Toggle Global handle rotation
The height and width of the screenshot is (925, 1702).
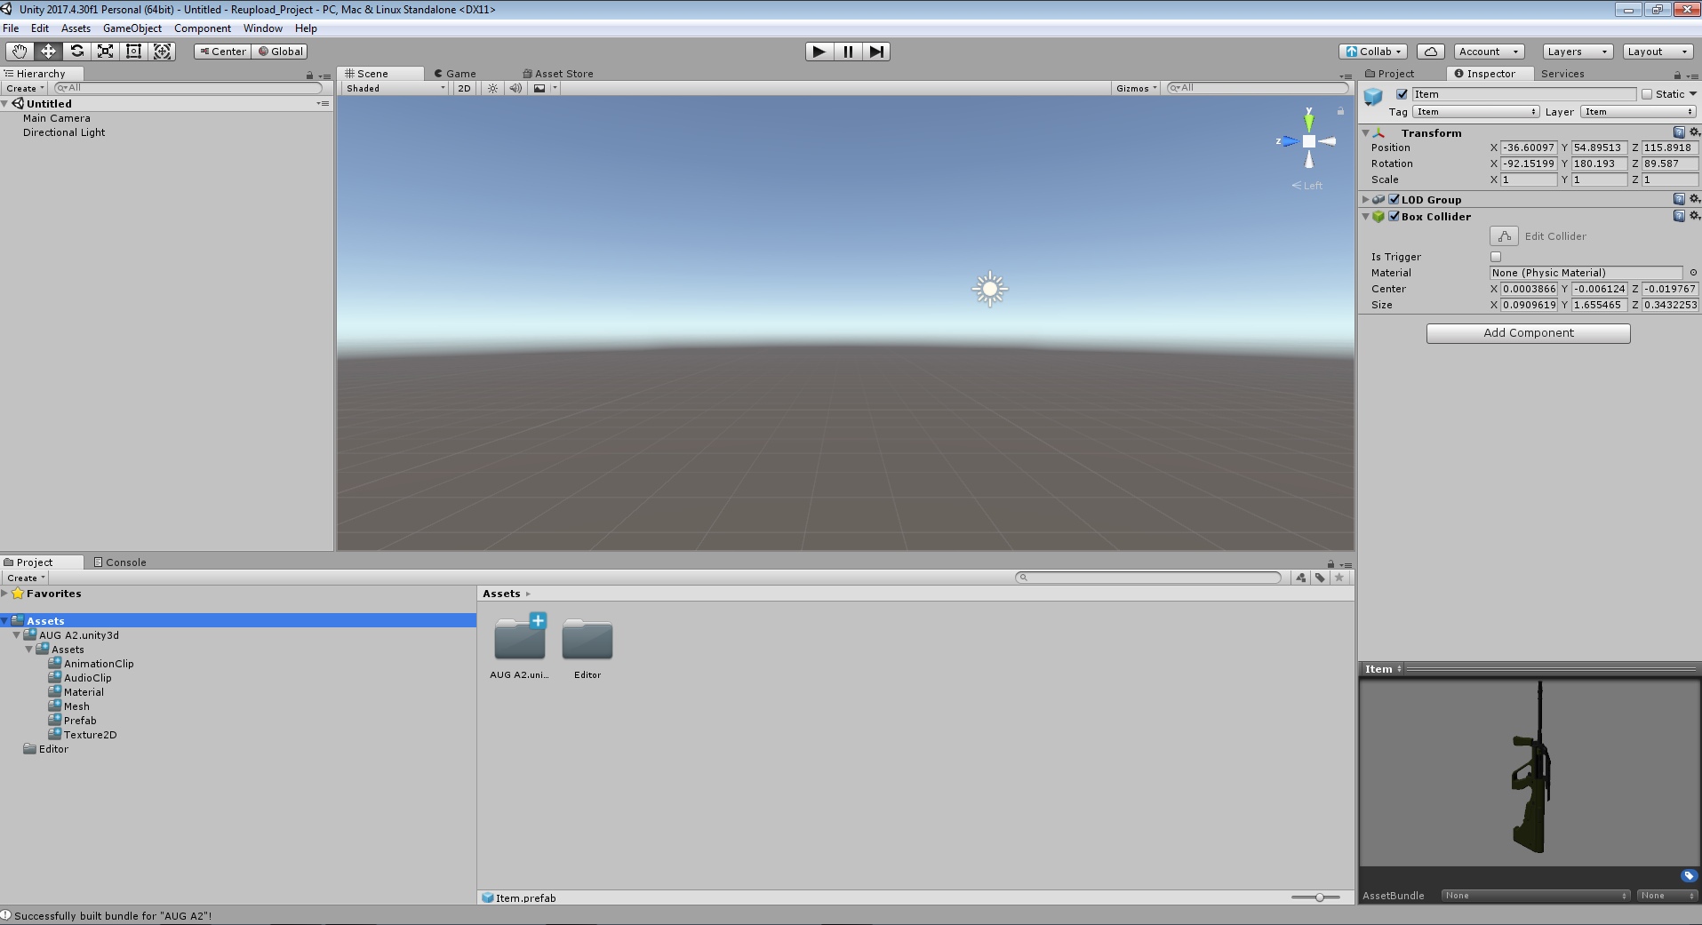point(280,52)
